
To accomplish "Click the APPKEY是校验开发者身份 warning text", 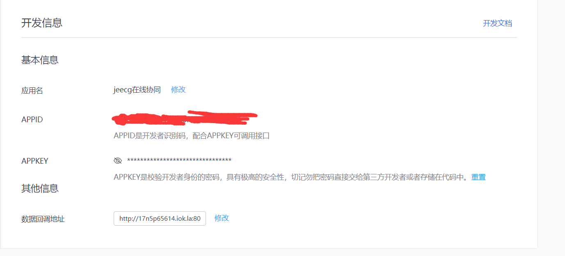I will click(291, 177).
